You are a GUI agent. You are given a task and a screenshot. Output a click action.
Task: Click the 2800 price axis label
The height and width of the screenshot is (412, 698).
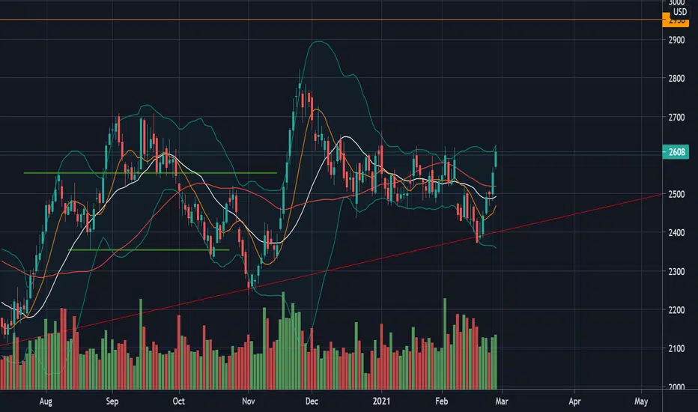pos(676,79)
